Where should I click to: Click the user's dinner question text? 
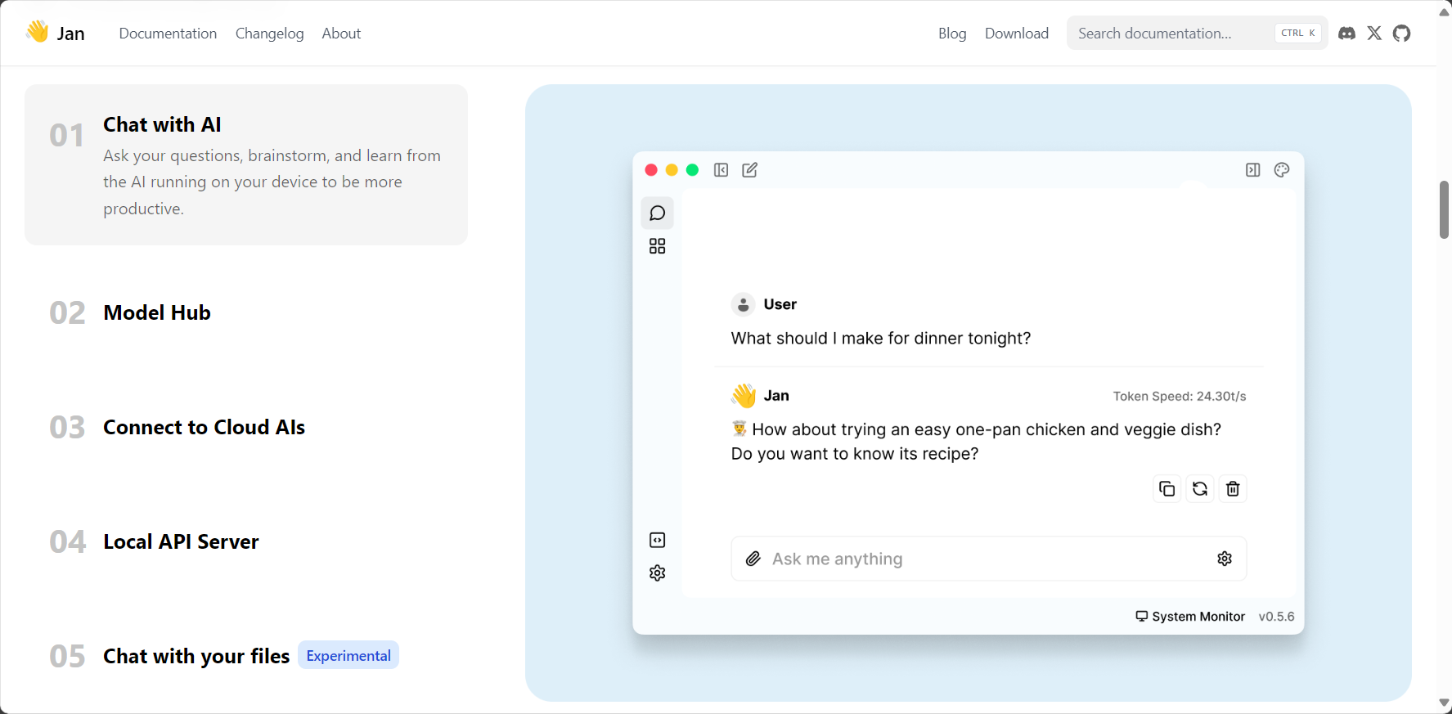pos(881,339)
